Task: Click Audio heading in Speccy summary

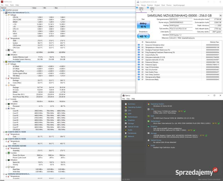Action: 153,146
